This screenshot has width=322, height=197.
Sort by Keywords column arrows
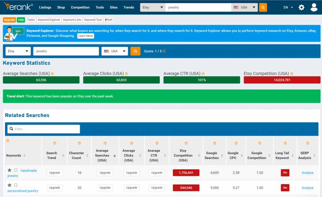point(25,155)
